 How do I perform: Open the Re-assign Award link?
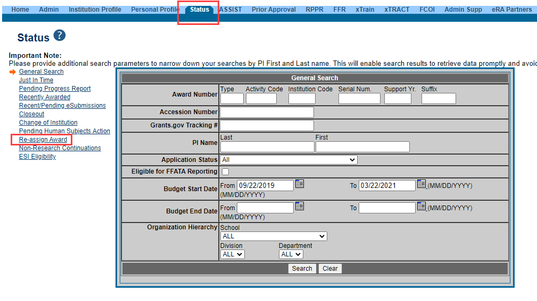coord(43,140)
